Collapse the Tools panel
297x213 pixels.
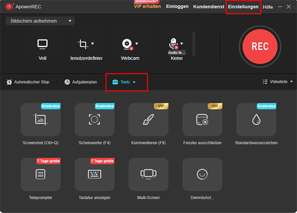pyautogui.click(x=124, y=82)
